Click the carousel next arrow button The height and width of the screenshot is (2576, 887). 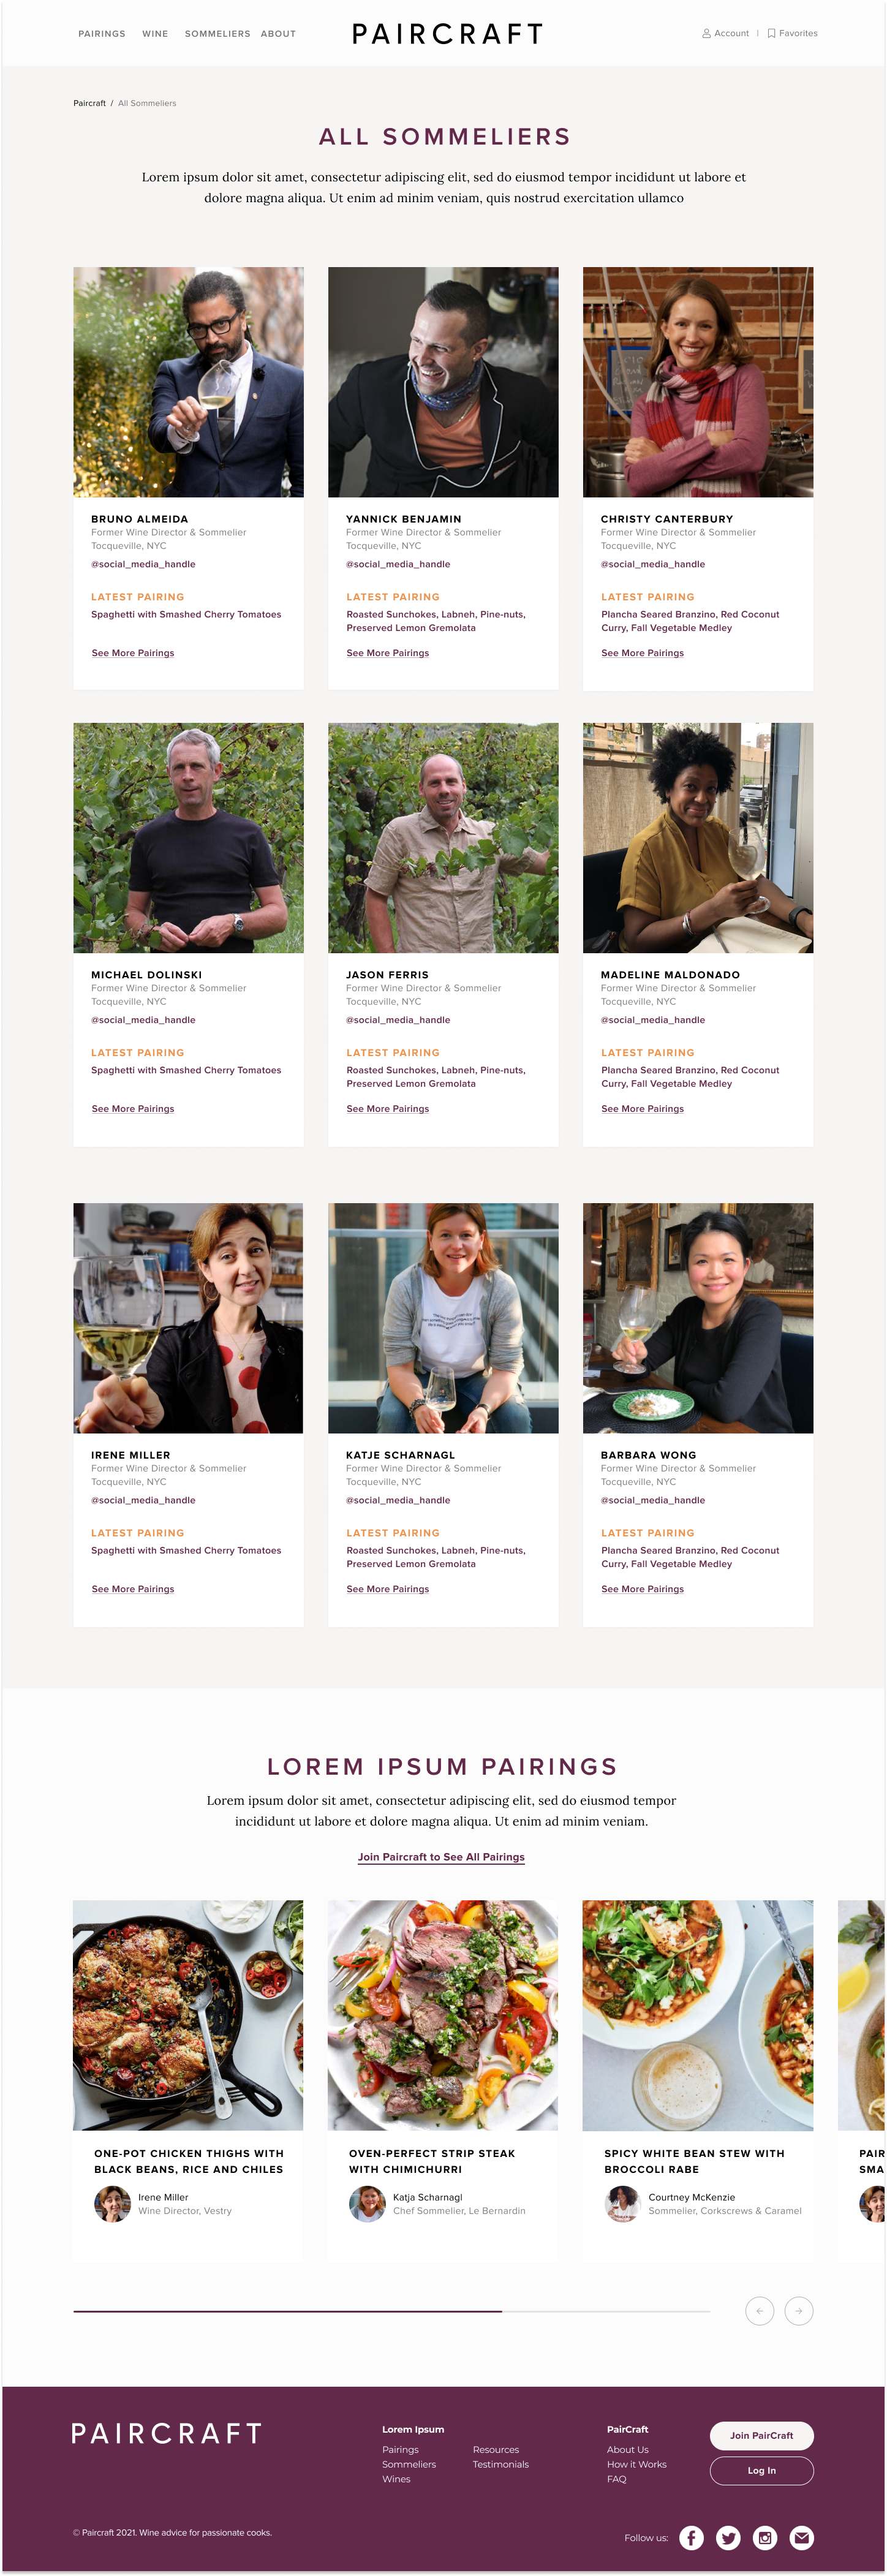[x=799, y=2311]
